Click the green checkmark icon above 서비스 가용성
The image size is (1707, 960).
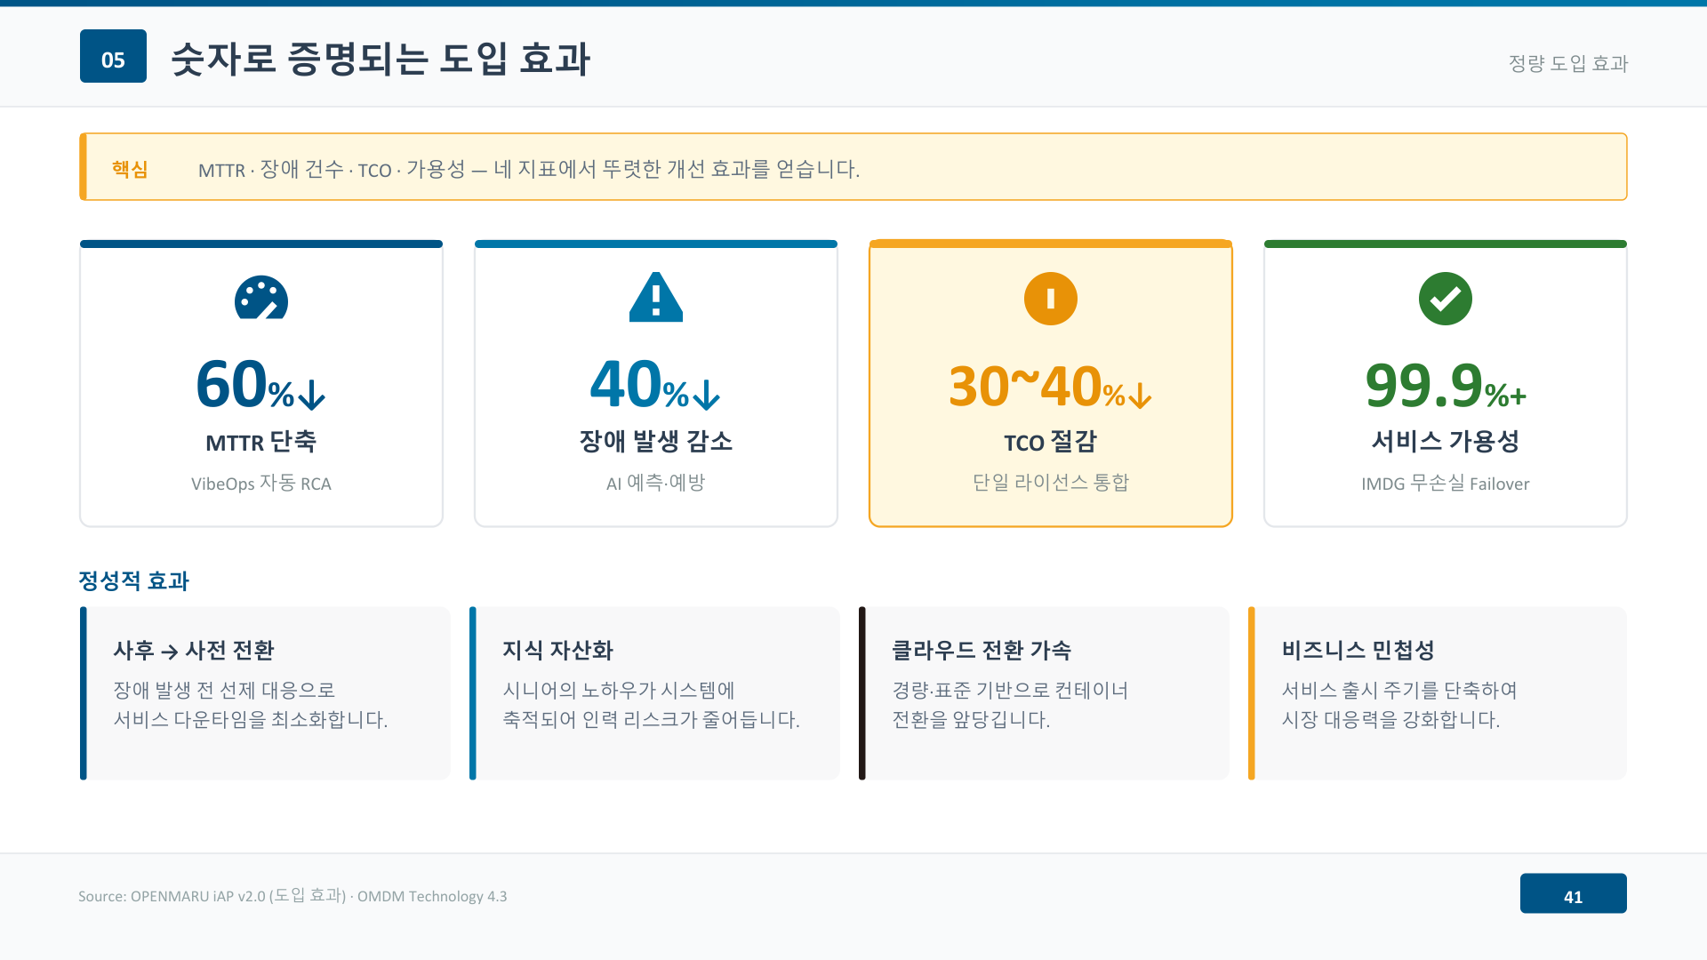1446,299
